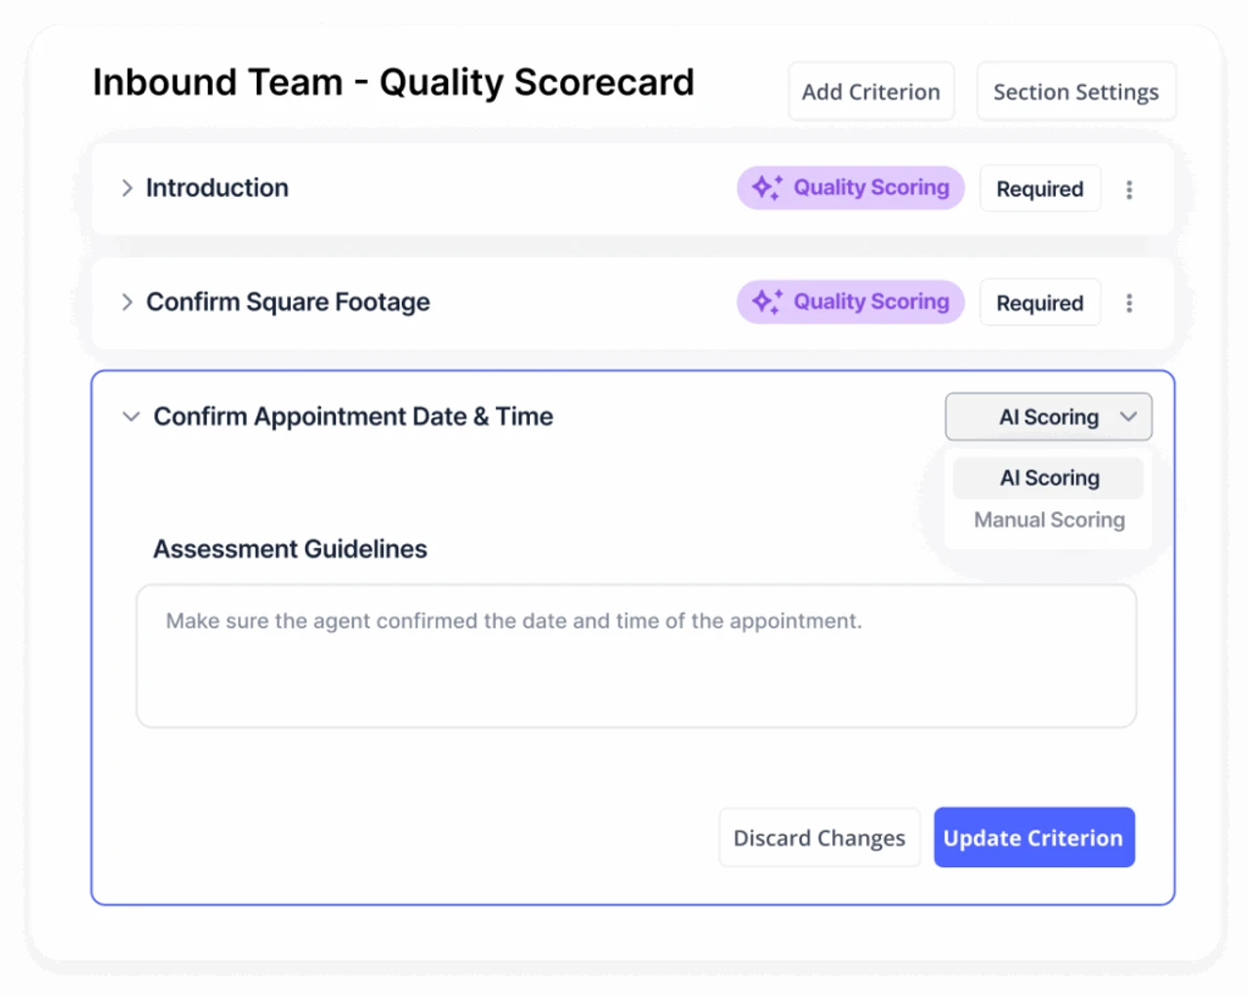The height and width of the screenshot is (996, 1249).
Task: Click the Add Criterion button
Action: (x=870, y=92)
